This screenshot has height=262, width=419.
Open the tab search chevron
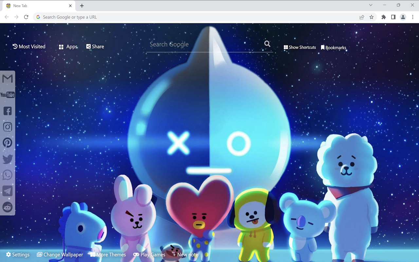pos(370,5)
